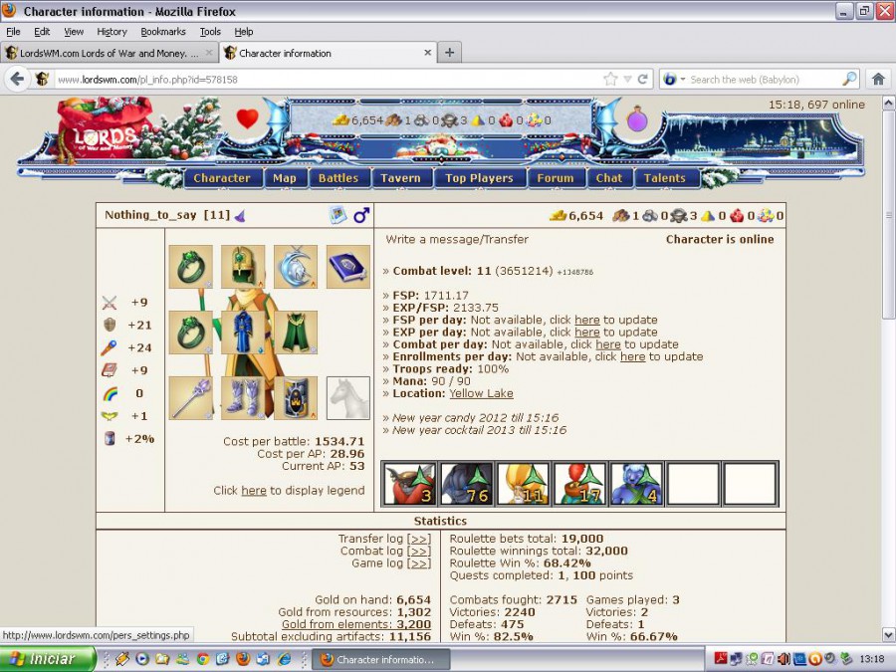Select the army unit thumbnail with count 17

[579, 484]
